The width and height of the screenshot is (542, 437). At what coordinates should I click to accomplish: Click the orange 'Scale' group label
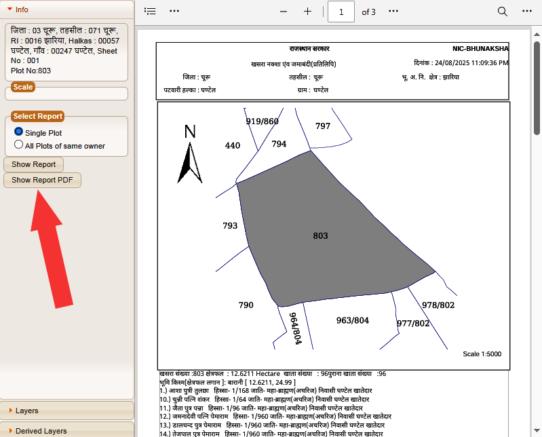pos(23,87)
